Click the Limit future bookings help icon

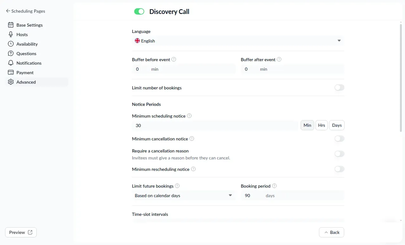coord(177,186)
